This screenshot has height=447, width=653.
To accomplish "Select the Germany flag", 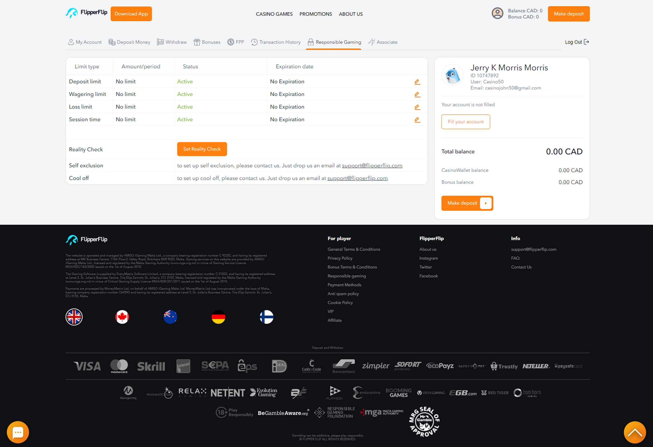I will coord(218,317).
